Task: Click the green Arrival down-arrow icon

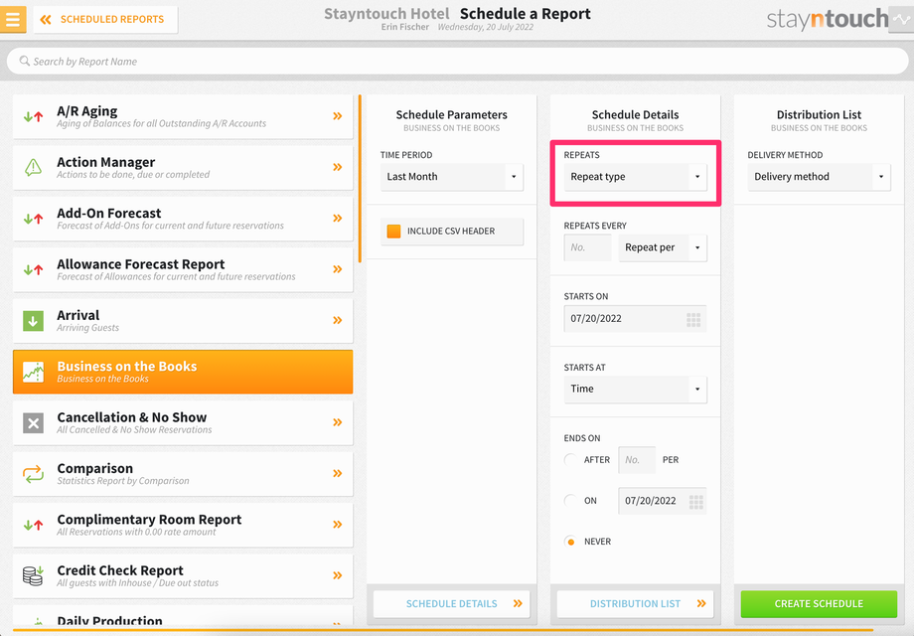Action: click(33, 321)
